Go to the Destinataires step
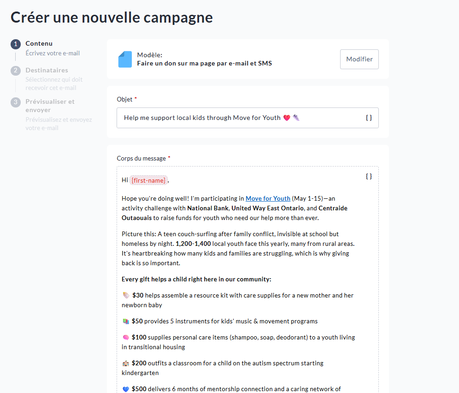Screen dimensions: 459x393 point(47,71)
